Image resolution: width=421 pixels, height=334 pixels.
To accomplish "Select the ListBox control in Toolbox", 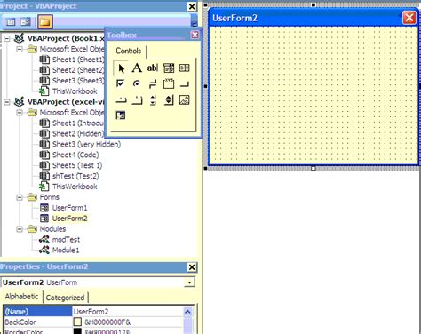I will (185, 68).
